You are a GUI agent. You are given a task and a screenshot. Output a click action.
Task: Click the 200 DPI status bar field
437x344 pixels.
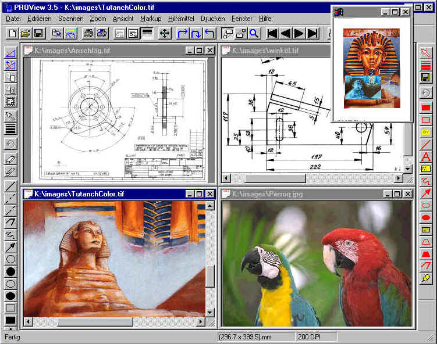click(317, 337)
